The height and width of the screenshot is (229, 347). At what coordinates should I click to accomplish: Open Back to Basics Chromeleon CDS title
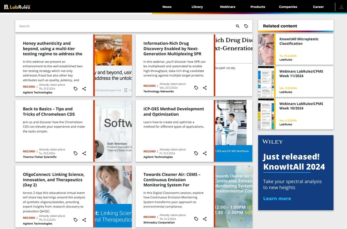tap(49, 112)
